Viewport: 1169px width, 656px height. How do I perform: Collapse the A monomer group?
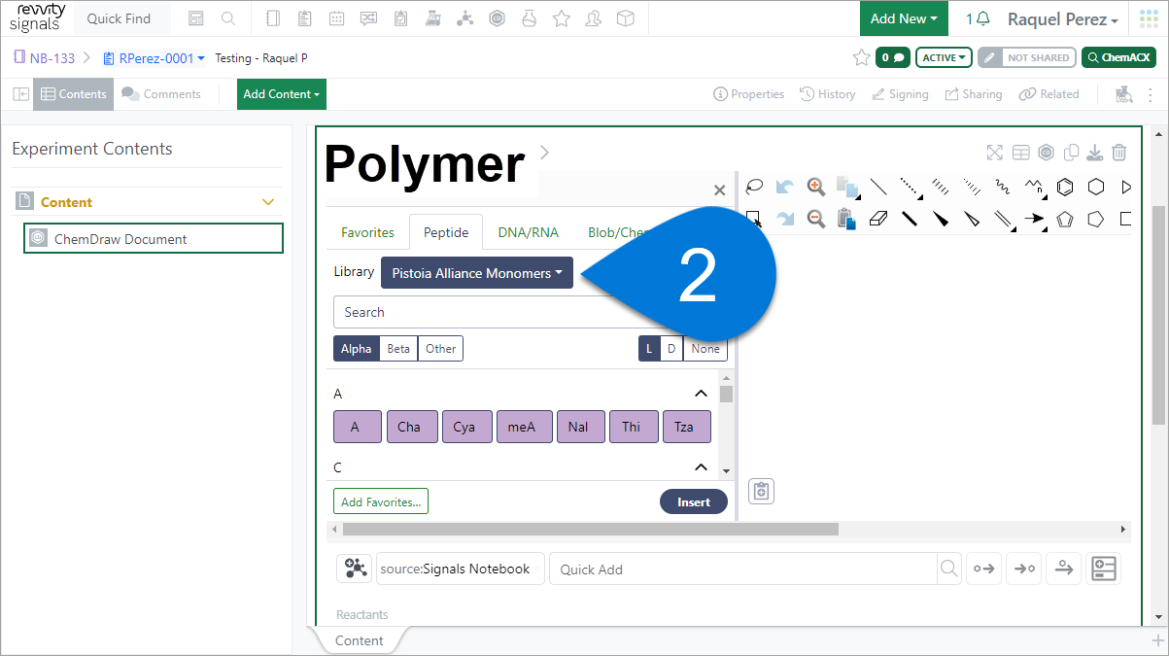click(701, 394)
